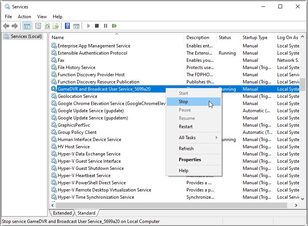Image resolution: width=308 pixels, height=226 pixels.
Task: Open the blue Help toolbar icon
Action: (x=67, y=26)
